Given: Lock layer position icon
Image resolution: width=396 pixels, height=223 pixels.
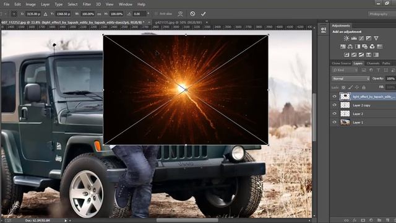Looking at the screenshot, I should click(357, 87).
